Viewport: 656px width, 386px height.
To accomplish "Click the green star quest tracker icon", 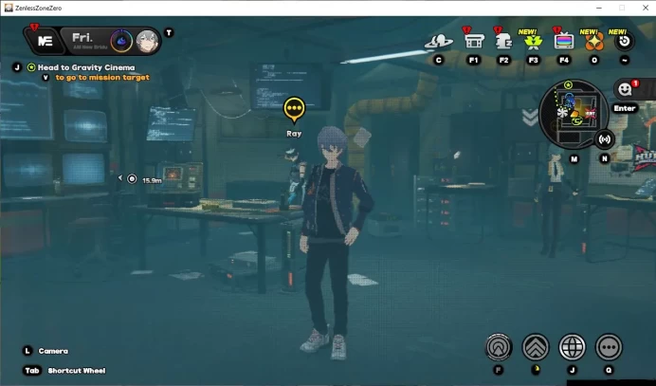I will click(31, 67).
